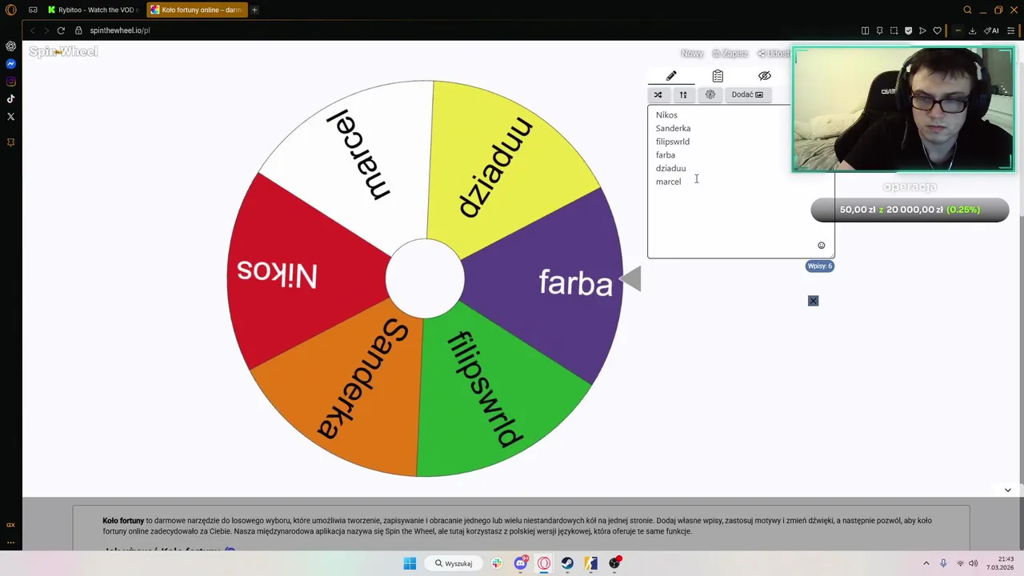Open Steam from the taskbar
Screen dimensions: 1024x576
(x=567, y=563)
